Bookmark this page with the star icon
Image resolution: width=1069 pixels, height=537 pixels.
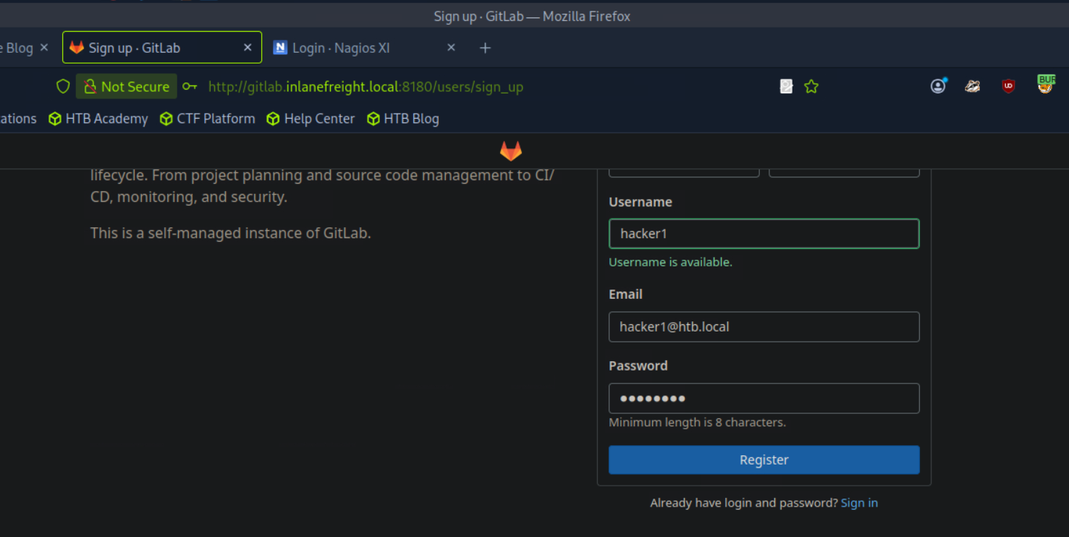[811, 87]
